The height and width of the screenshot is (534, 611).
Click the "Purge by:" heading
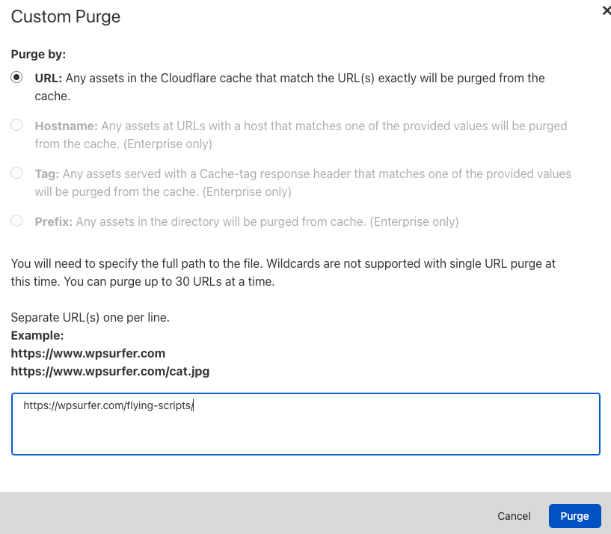[38, 54]
